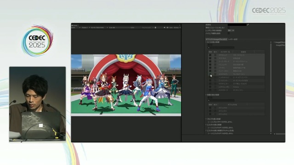Collapse the エフェクトの表示制御 section
Image resolution: width=294 pixels, height=165 pixels.
click(x=206, y=125)
